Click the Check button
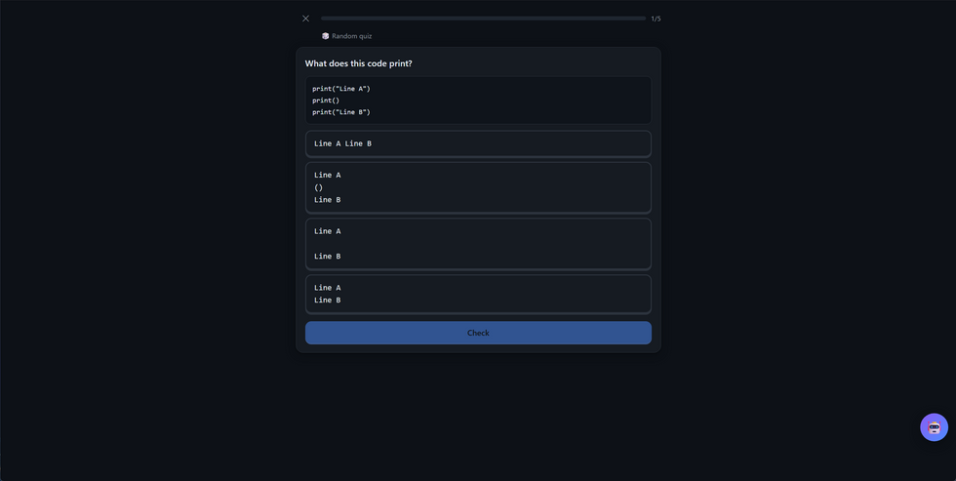The image size is (956, 481). (x=478, y=333)
